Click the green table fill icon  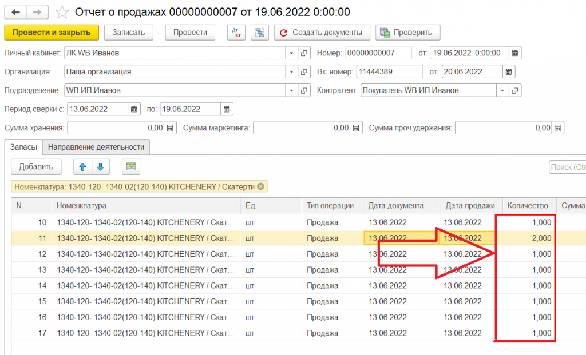coord(131,167)
